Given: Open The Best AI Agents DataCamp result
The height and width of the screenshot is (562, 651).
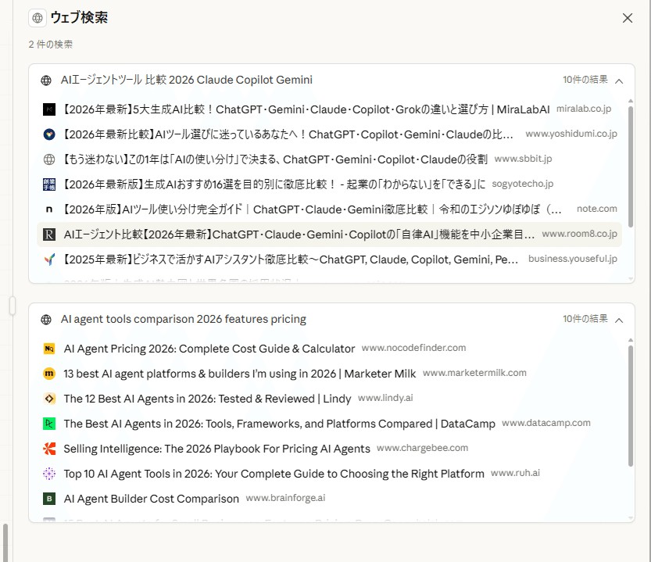Looking at the screenshot, I should tap(329, 424).
